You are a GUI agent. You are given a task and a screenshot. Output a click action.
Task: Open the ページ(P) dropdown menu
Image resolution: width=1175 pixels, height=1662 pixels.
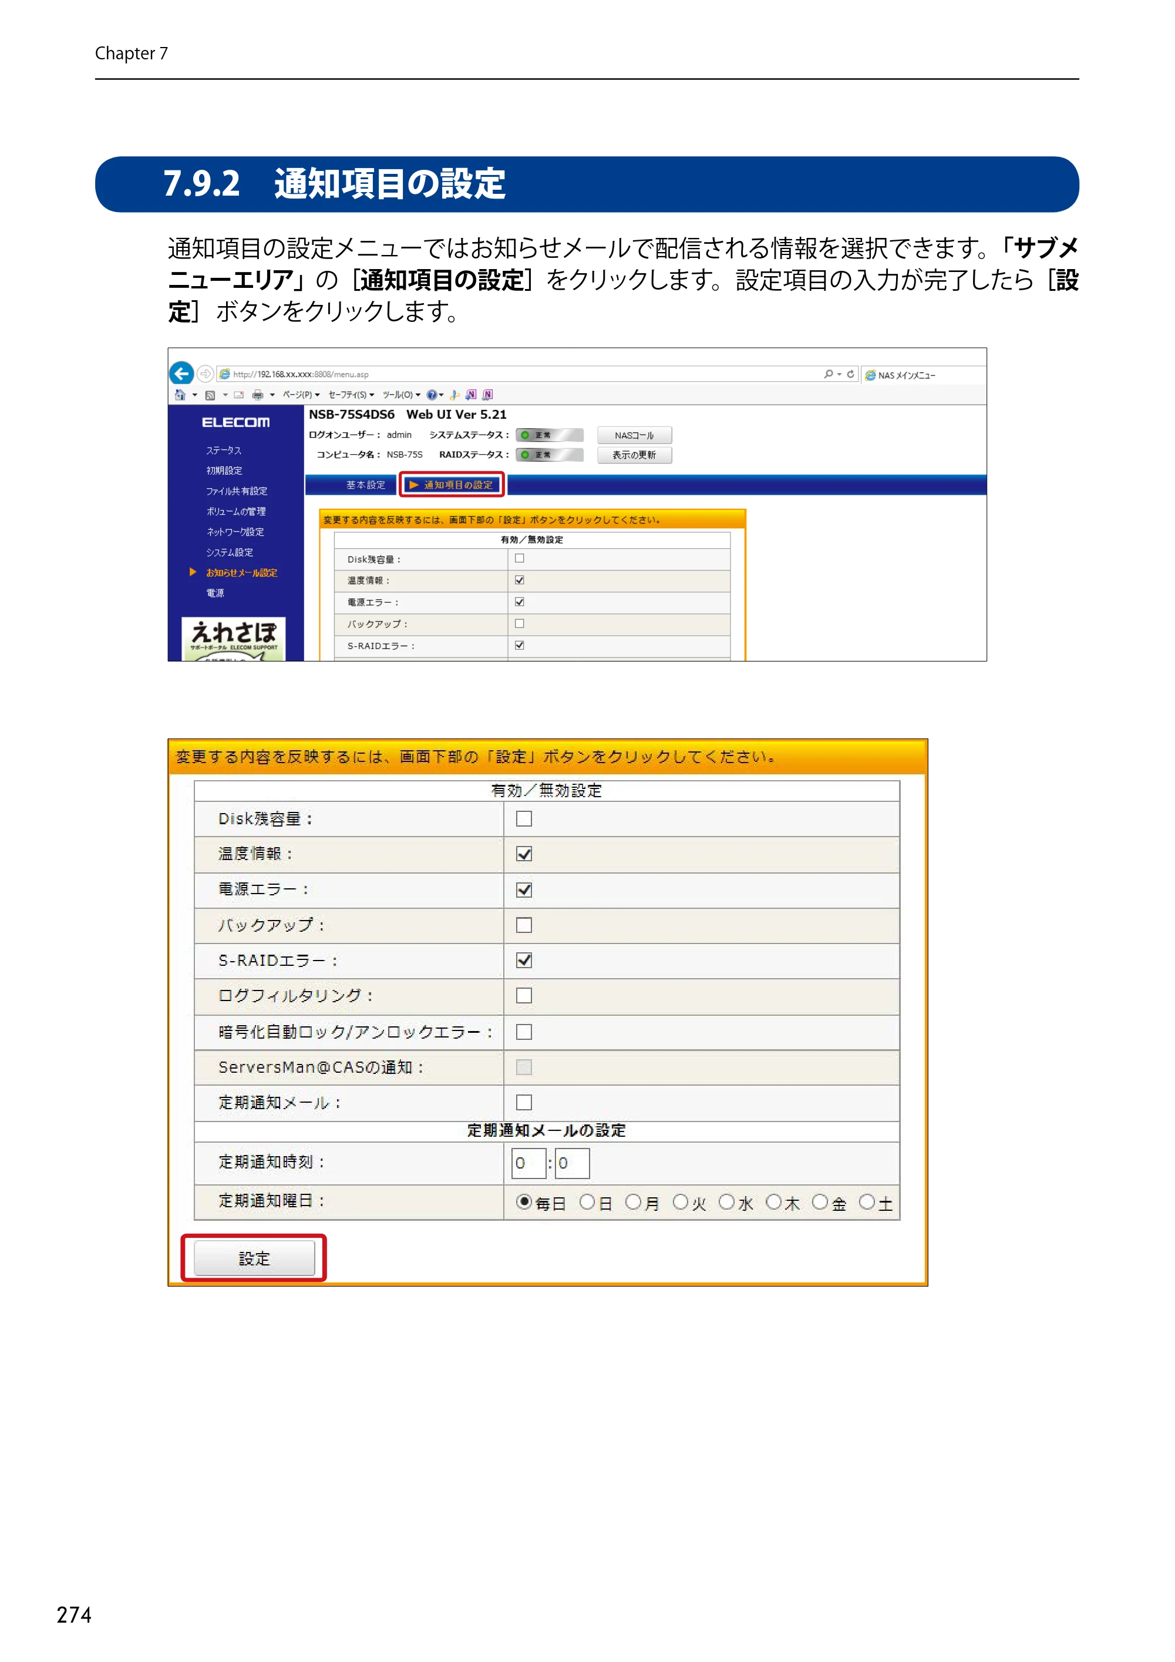tap(301, 395)
